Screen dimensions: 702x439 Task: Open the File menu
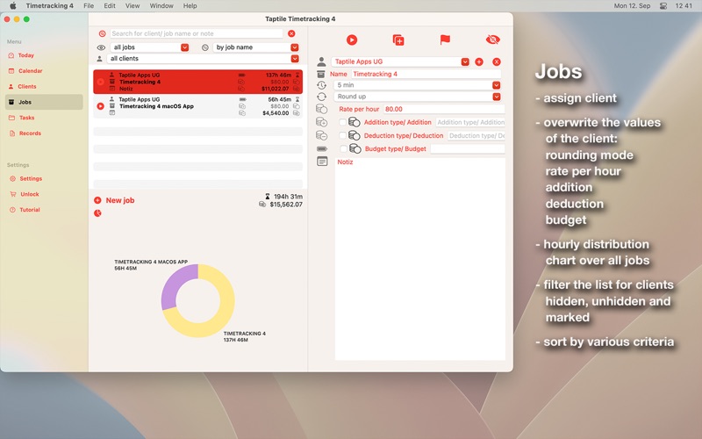[x=89, y=6]
